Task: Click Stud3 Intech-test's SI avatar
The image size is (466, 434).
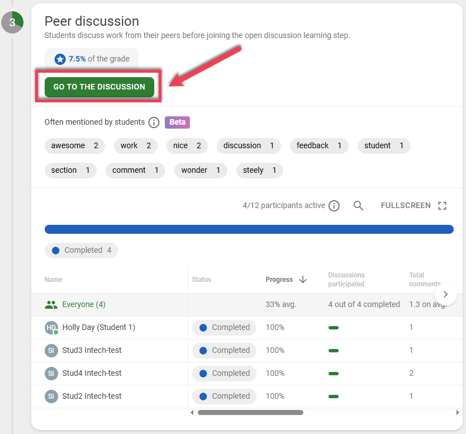Action: [x=51, y=350]
